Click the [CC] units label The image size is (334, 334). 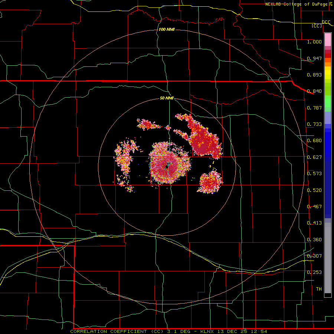pos(317,26)
